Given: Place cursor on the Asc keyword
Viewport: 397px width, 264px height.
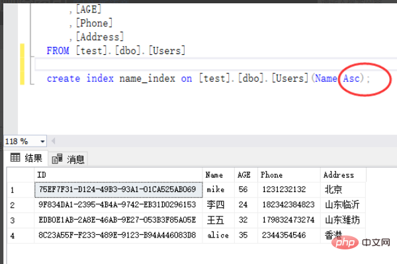Looking at the screenshot, I should [x=351, y=79].
